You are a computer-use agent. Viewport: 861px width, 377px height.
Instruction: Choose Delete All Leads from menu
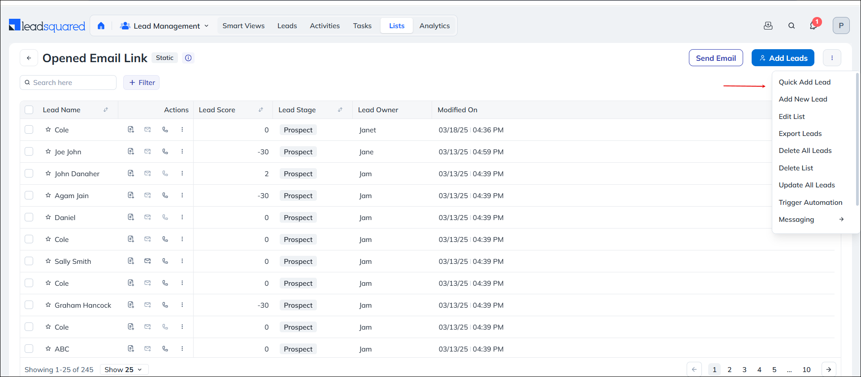805,151
